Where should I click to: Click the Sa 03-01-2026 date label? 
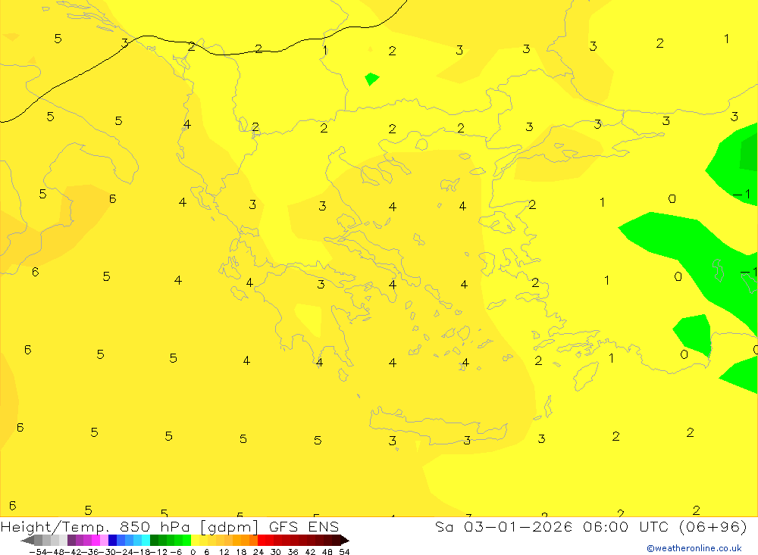point(504,526)
